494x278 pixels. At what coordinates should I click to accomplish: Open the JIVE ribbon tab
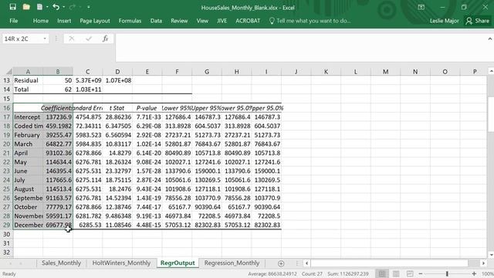tap(222, 21)
